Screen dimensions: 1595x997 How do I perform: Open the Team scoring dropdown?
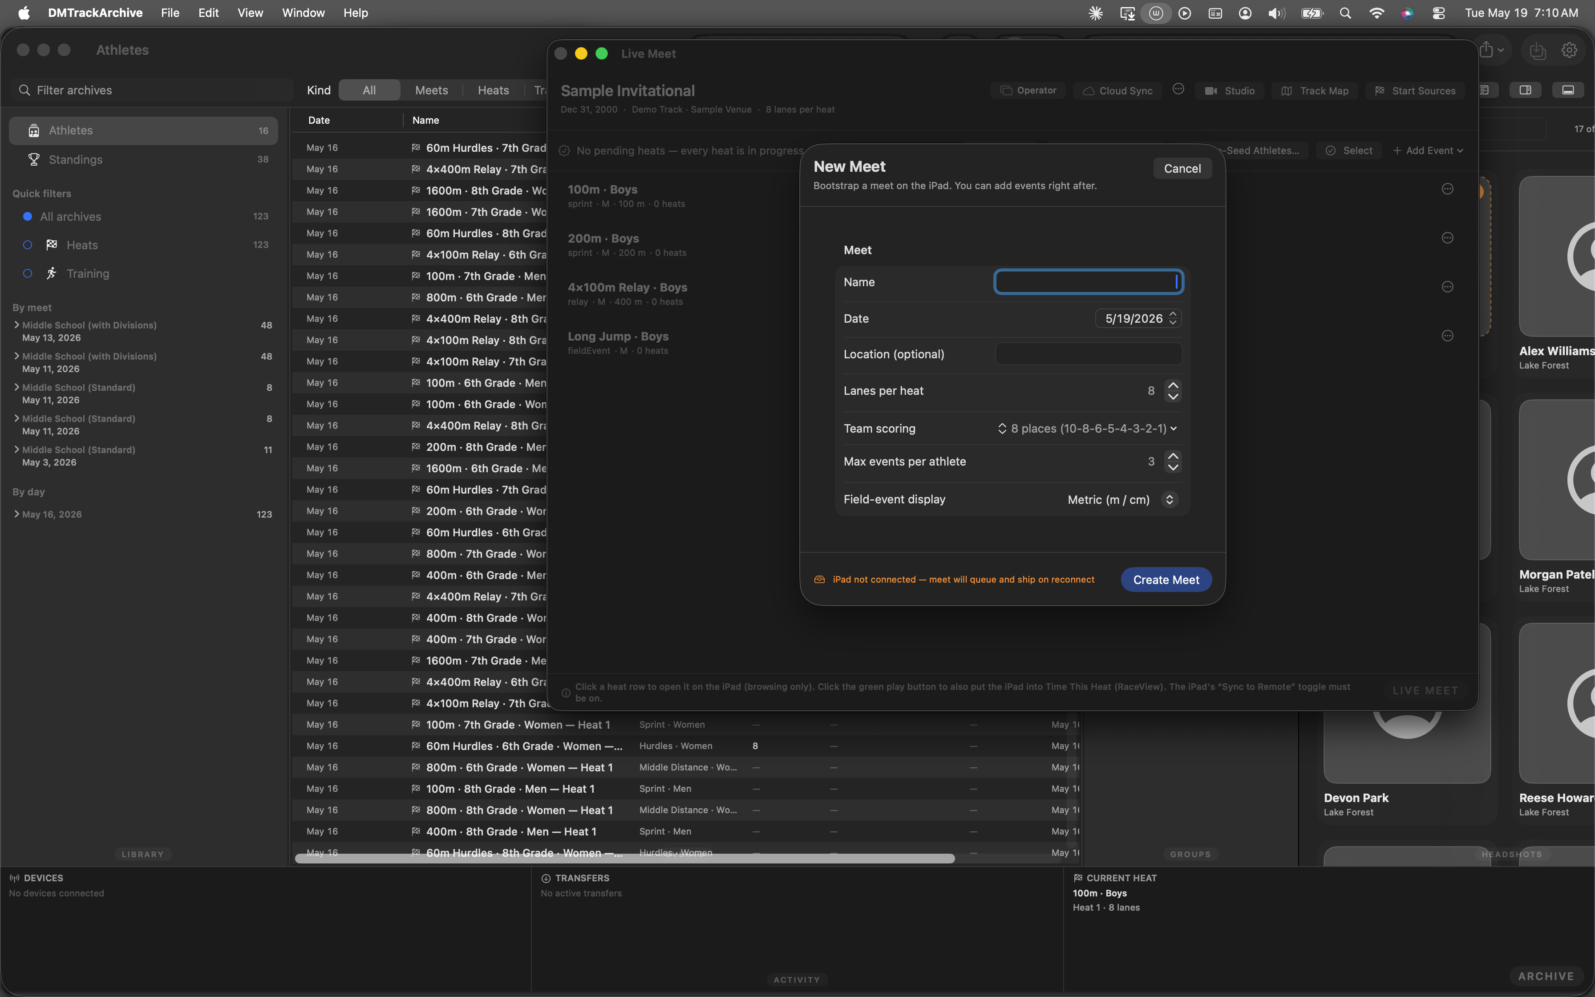click(x=1088, y=429)
